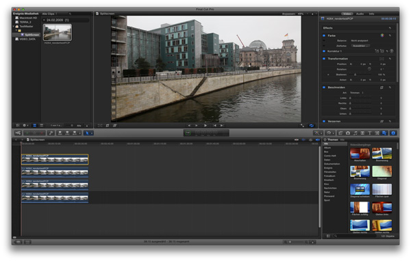Toggle the Farbe effect checkbox
Viewport: 411px width, 261px height.
[x=324, y=36]
